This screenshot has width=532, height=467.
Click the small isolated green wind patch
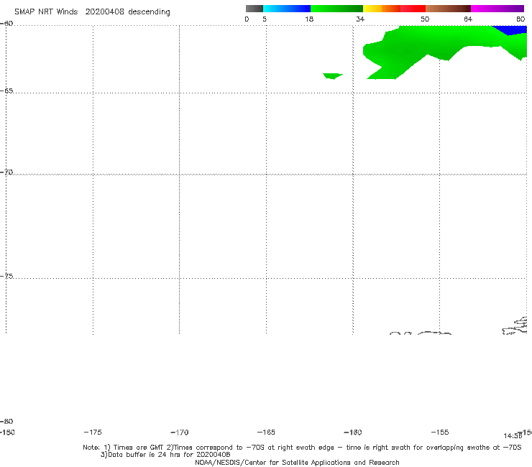click(x=332, y=76)
